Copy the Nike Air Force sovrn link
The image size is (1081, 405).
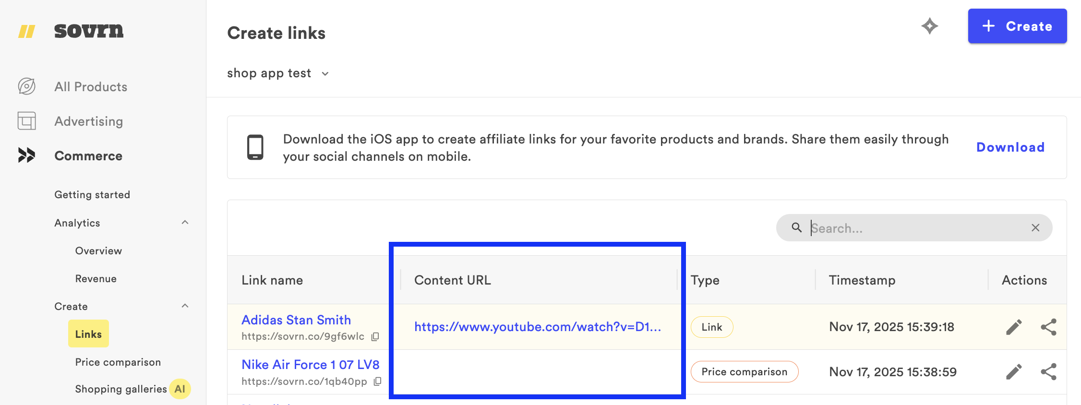click(378, 381)
